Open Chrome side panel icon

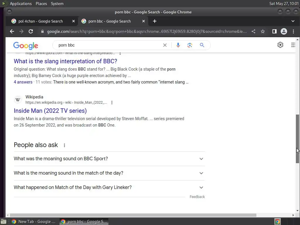274,31
